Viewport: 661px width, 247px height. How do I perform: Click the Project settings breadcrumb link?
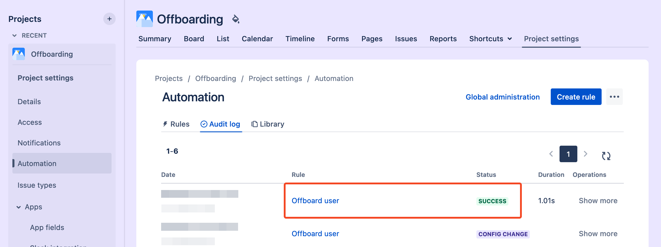(275, 78)
